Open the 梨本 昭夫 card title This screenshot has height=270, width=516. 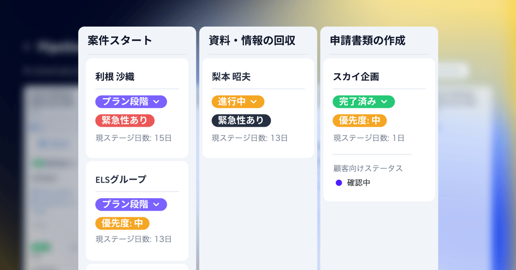pyautogui.click(x=231, y=77)
